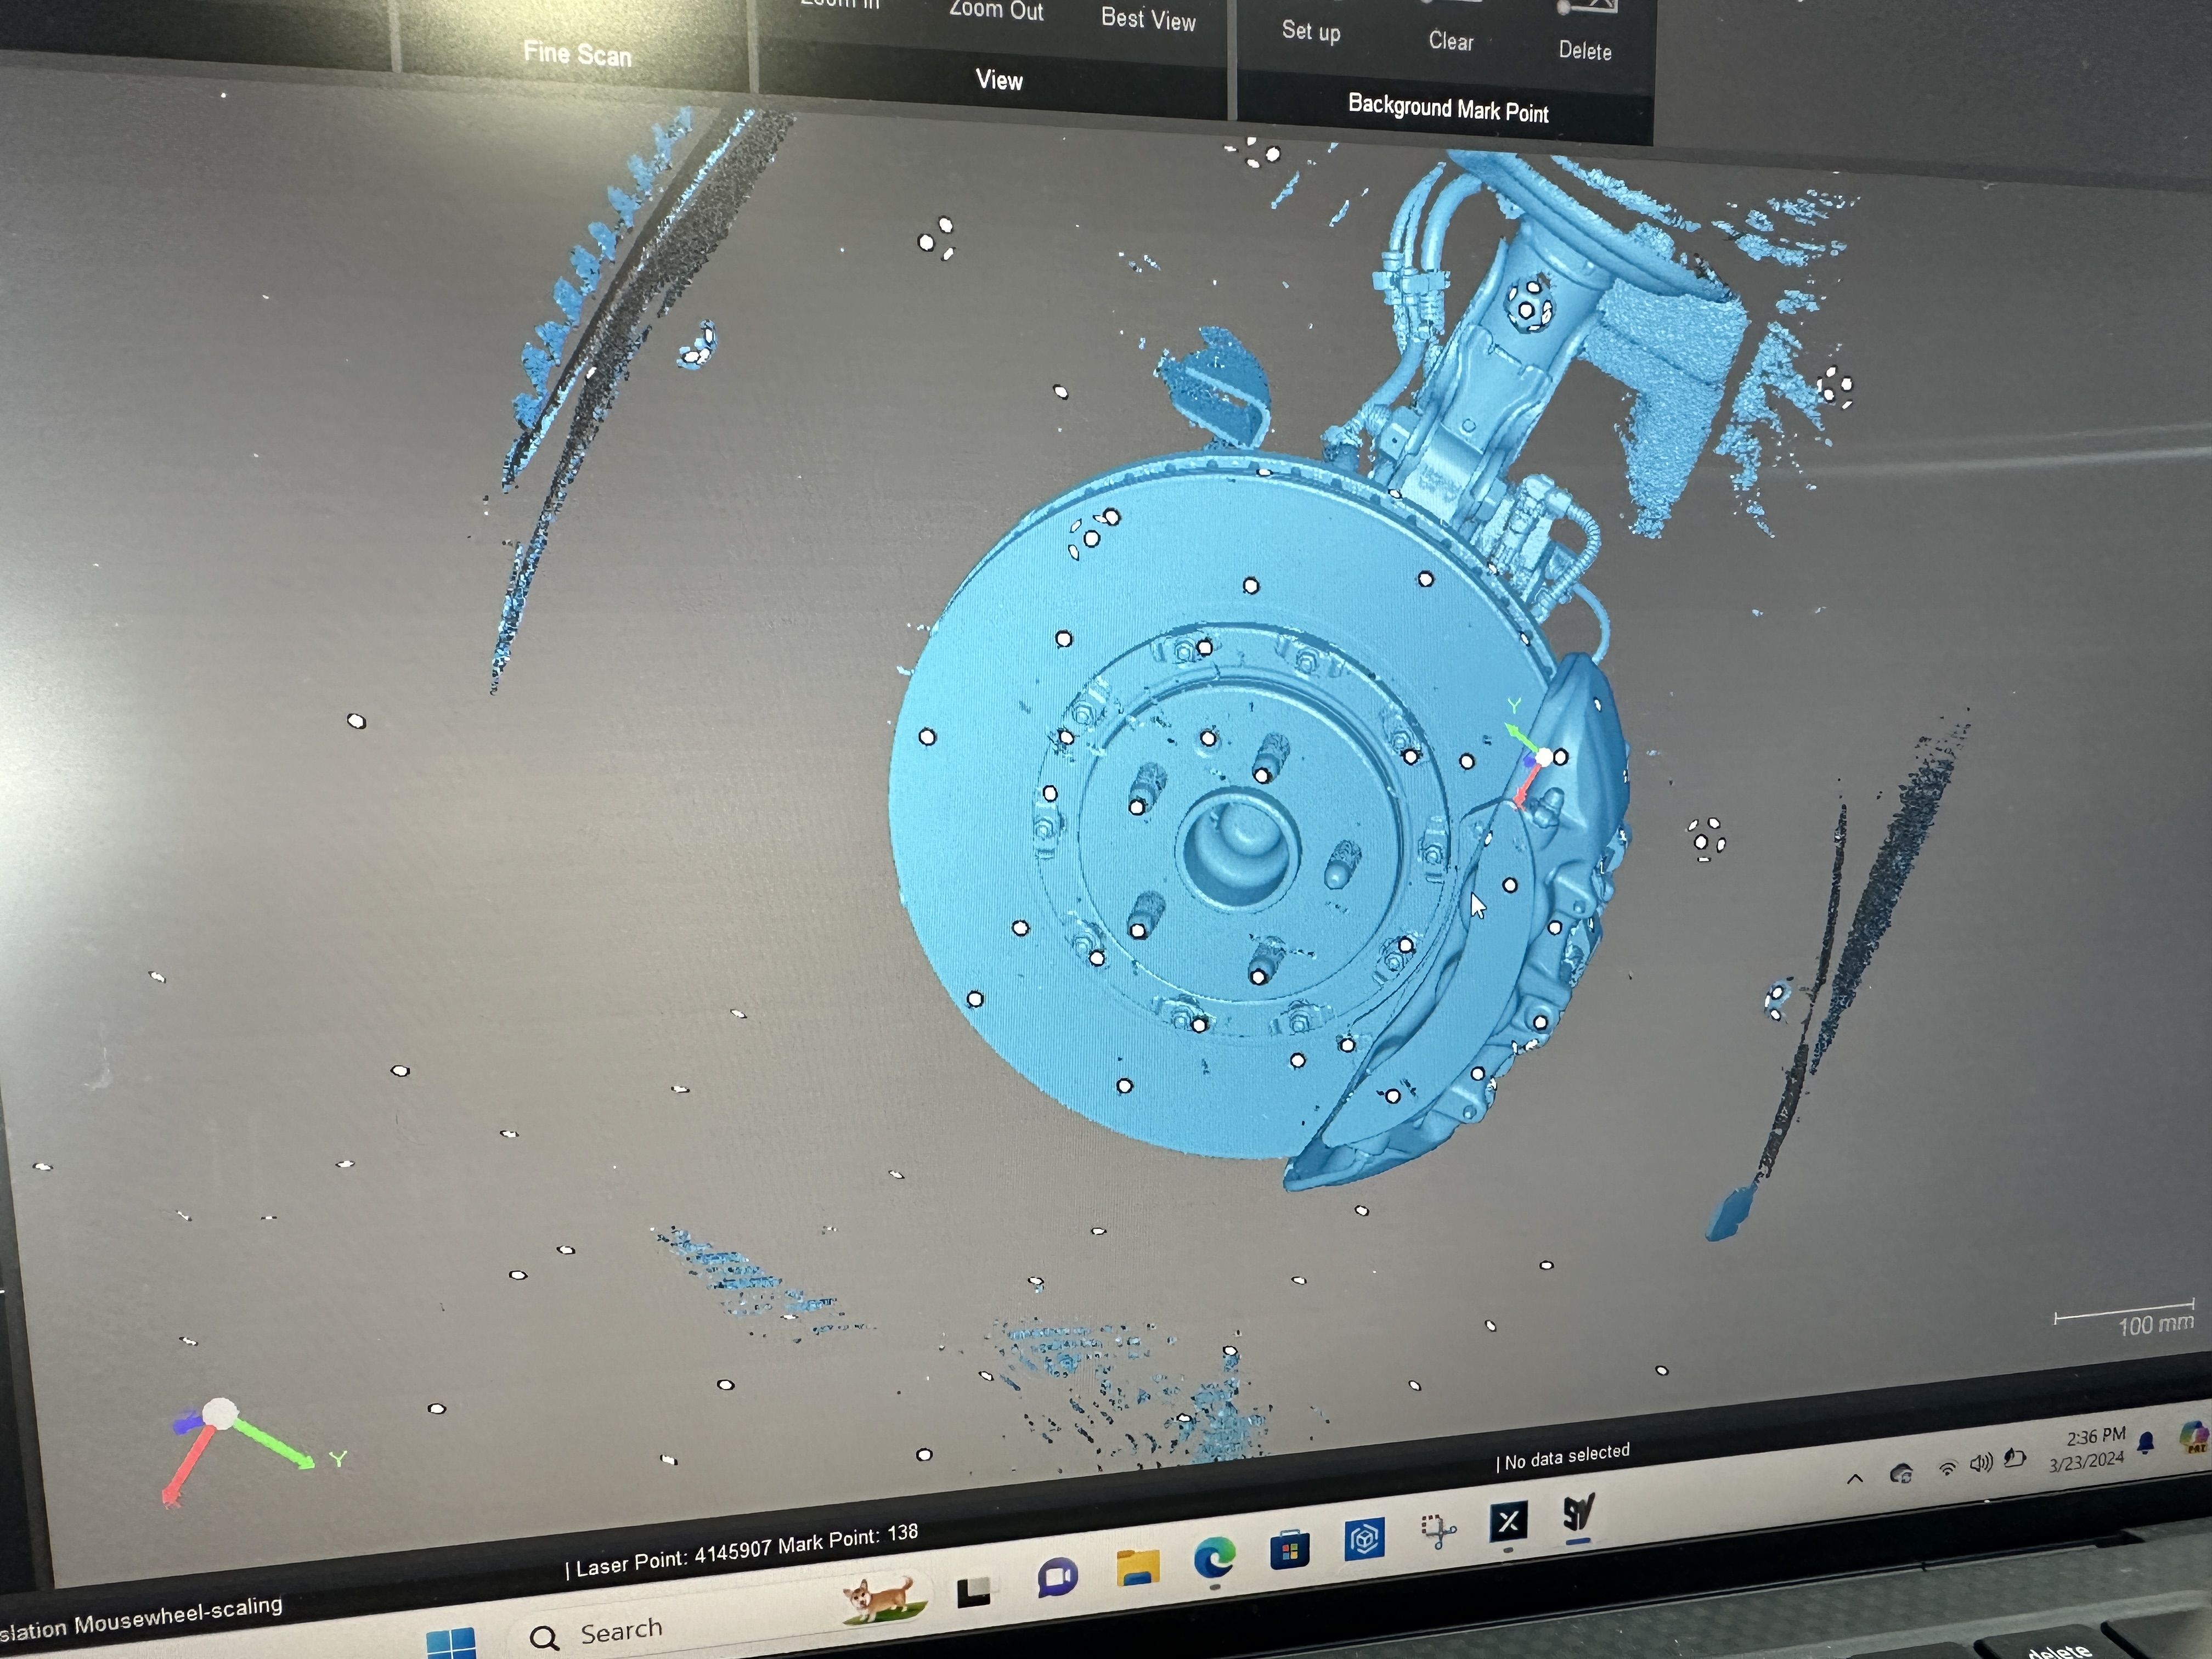Click the Zoom Out view tool
Screen dimensions: 2212x1659
tap(996, 10)
